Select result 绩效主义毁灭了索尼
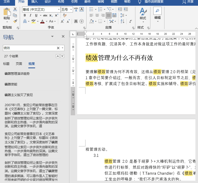Image resolution: width=198 pixels, height=183 pixels. pyautogui.click(x=19, y=95)
